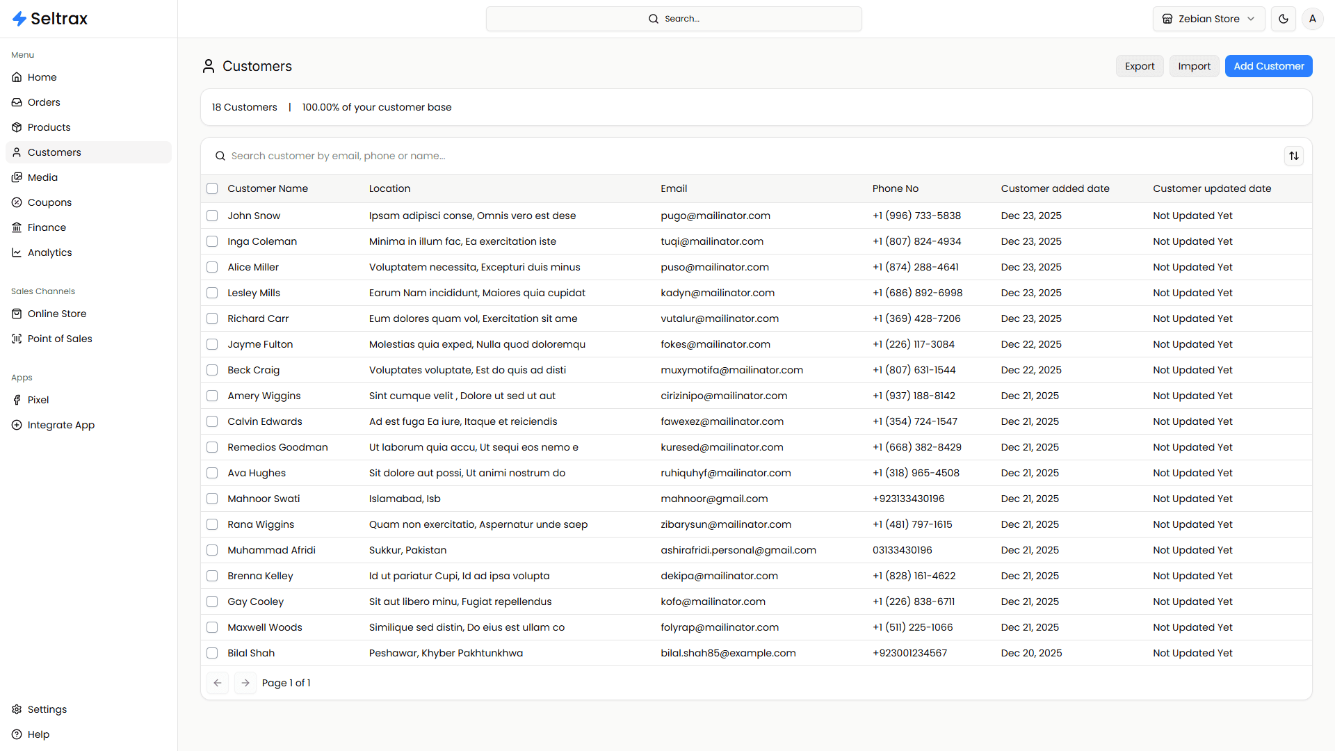This screenshot has width=1335, height=751.
Task: Click Page 1 of 1 text
Action: [x=286, y=683]
